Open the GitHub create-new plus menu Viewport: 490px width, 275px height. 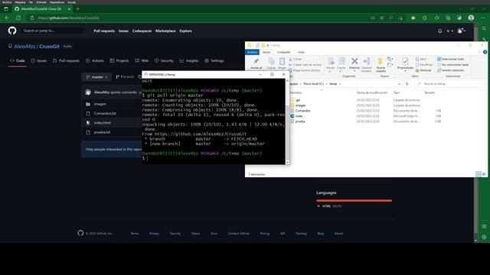(x=449, y=31)
